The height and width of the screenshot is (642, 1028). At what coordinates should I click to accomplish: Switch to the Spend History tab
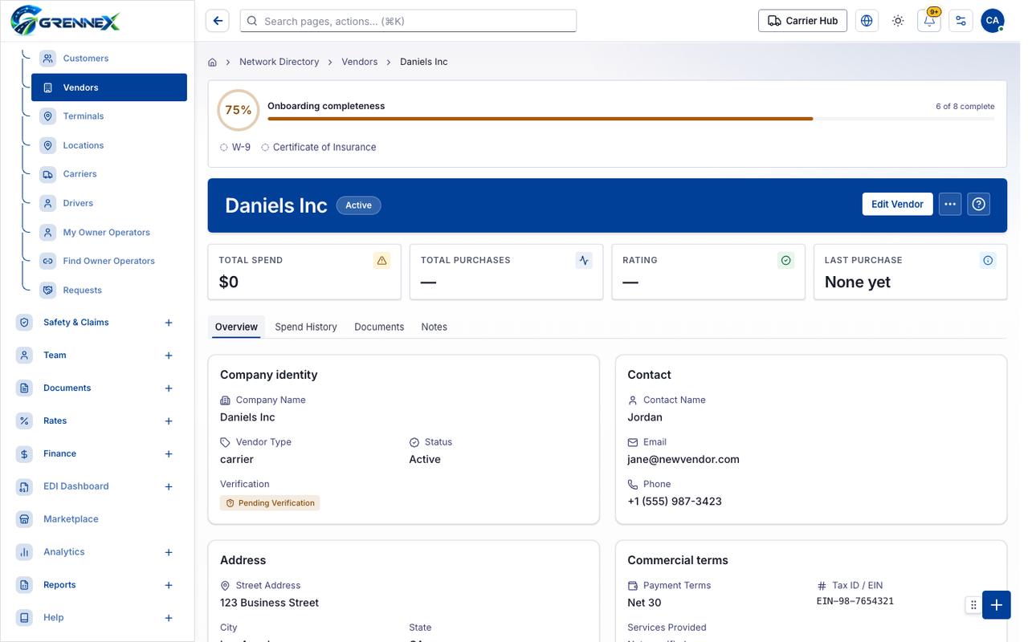(x=306, y=327)
